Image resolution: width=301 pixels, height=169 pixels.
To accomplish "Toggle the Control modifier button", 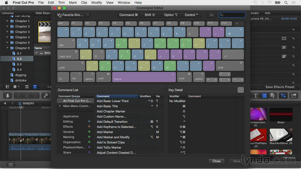I will (191, 15).
